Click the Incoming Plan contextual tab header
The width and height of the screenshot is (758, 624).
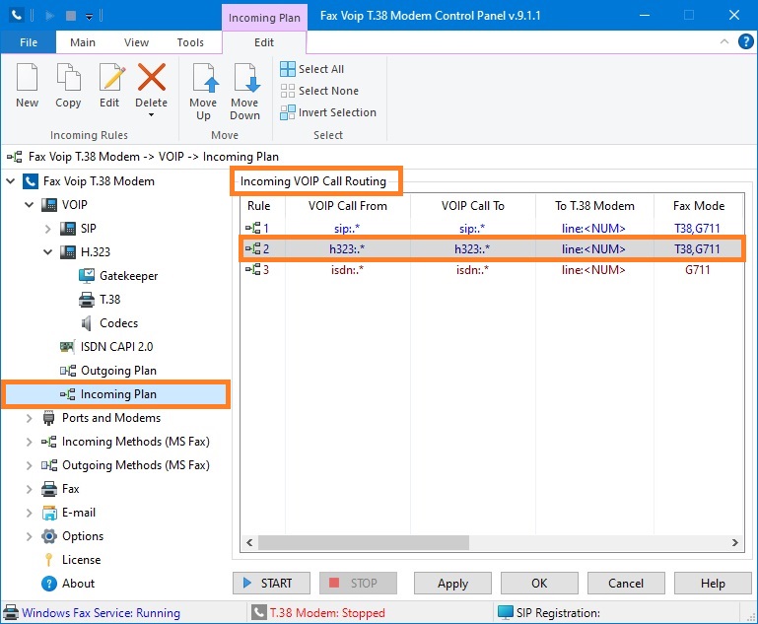coord(264,18)
